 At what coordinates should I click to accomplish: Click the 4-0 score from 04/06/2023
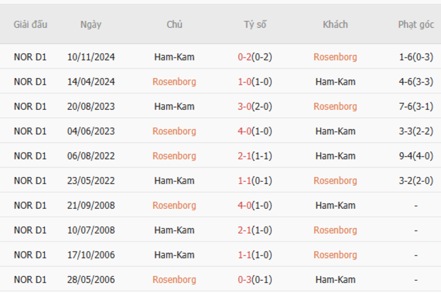coord(255,132)
